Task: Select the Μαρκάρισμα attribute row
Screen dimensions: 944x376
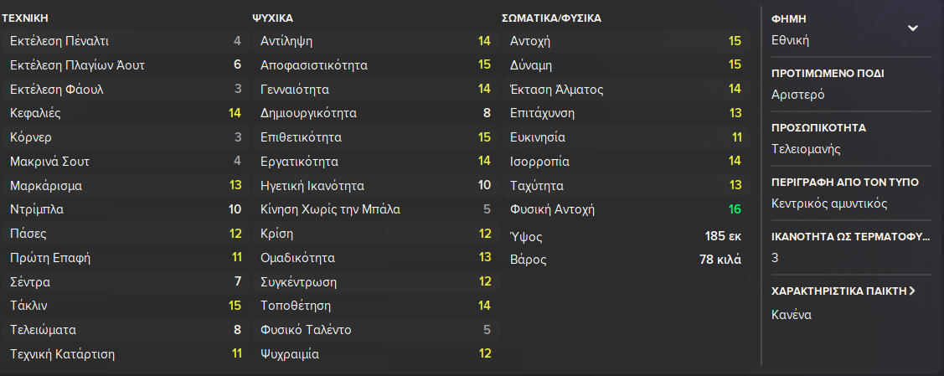Action: 125,185
